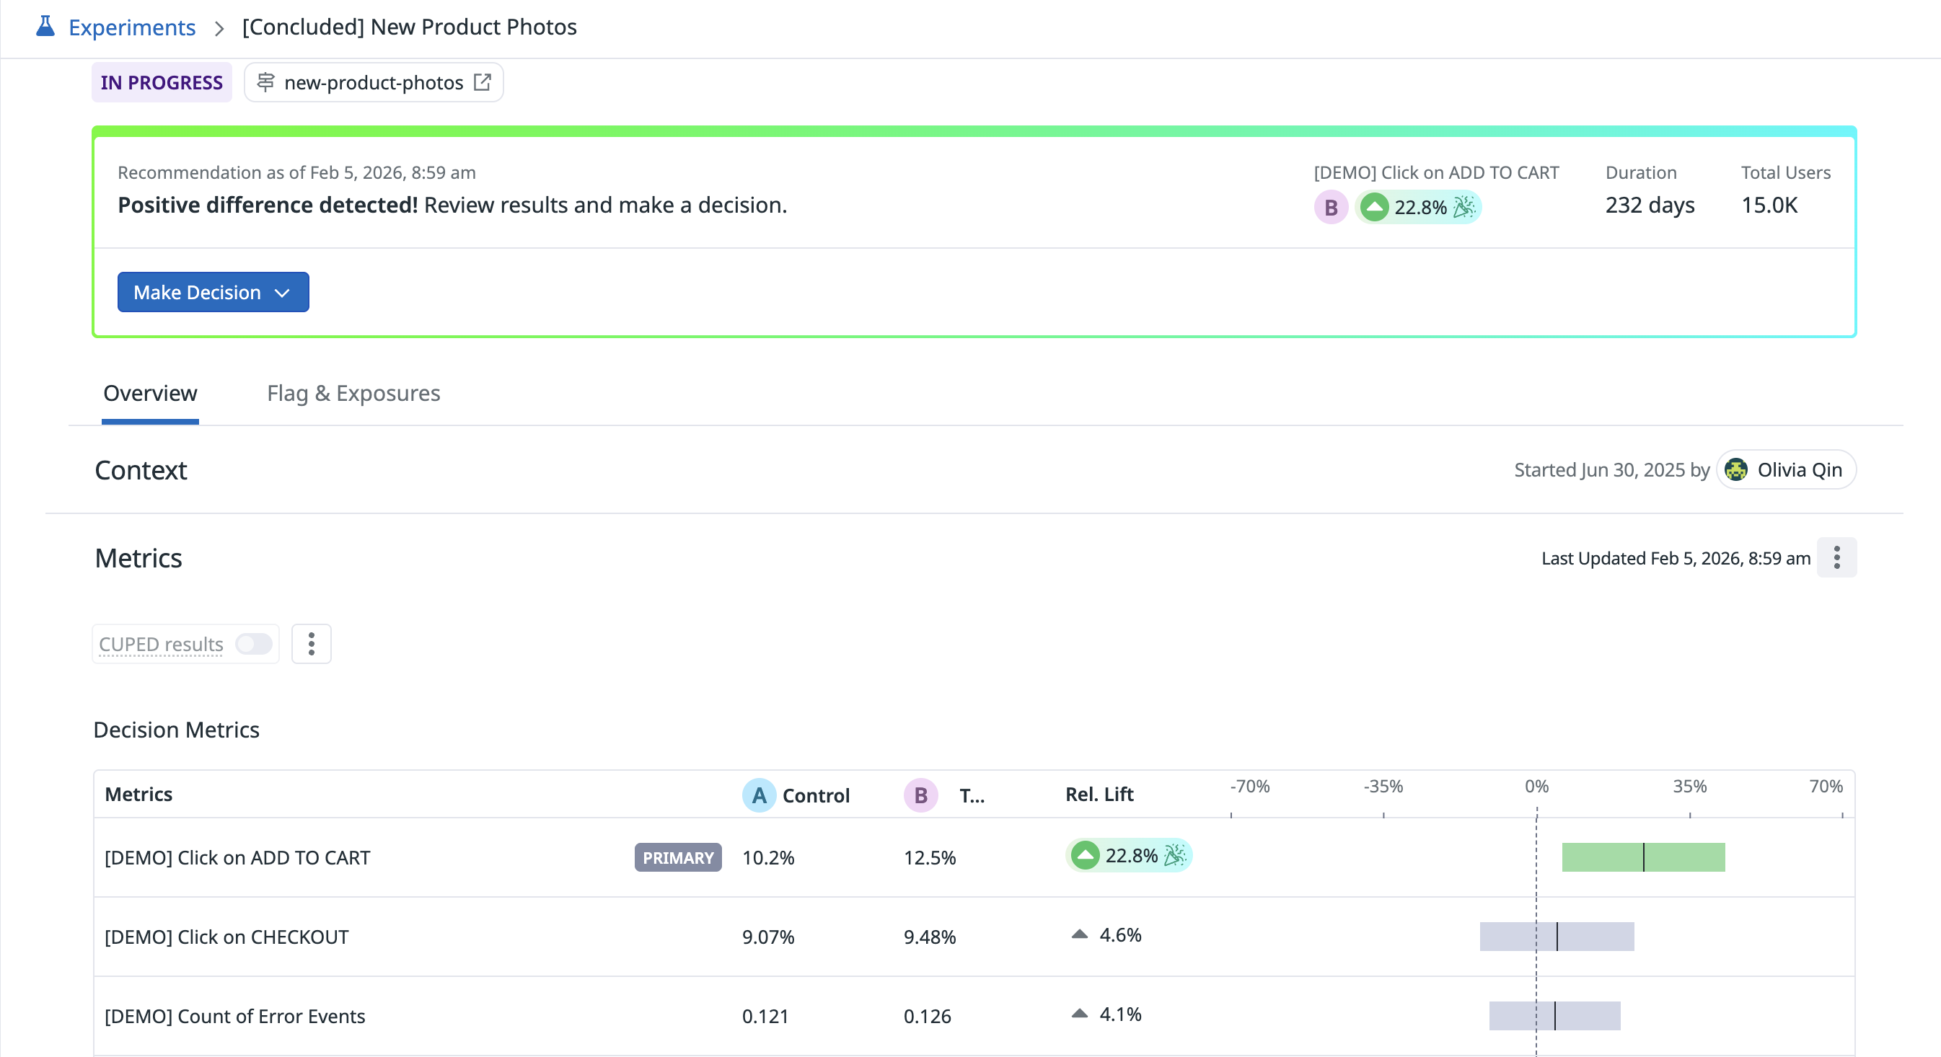Open the Flag & Exposures tab

point(353,393)
